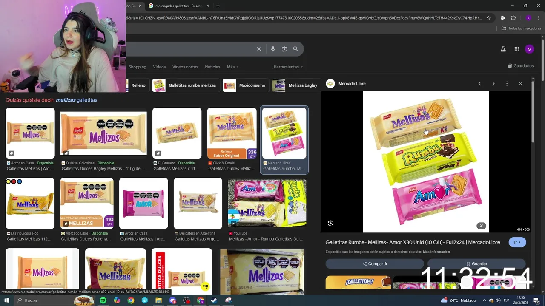
Task: Open Más información copyright link
Action: tap(436, 252)
